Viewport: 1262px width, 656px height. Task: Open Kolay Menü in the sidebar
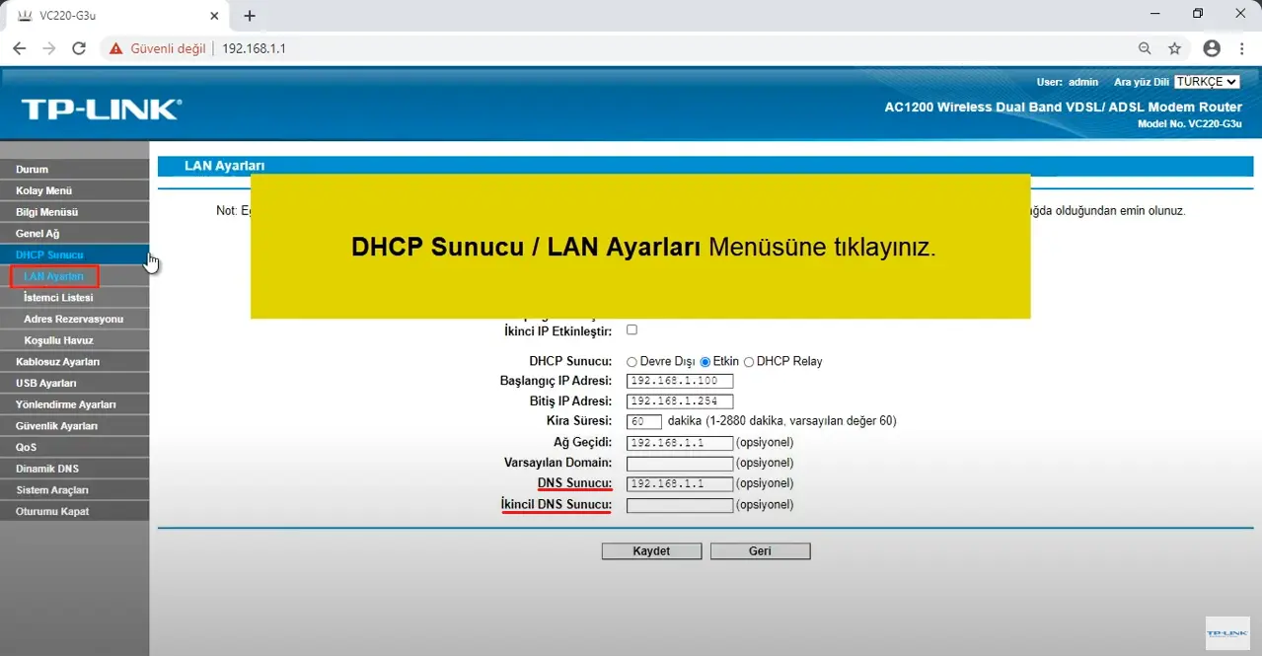[x=75, y=190]
